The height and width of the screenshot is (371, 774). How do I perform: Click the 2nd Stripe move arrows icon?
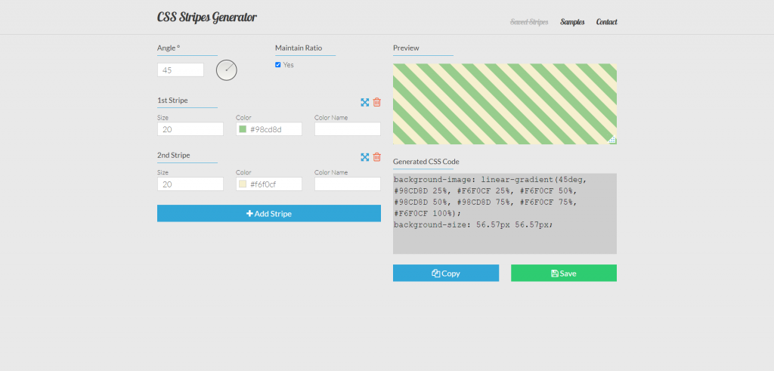tap(365, 157)
